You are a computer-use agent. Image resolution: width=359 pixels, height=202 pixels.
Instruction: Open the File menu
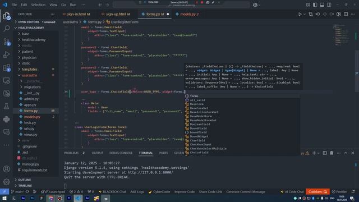point(14,5)
